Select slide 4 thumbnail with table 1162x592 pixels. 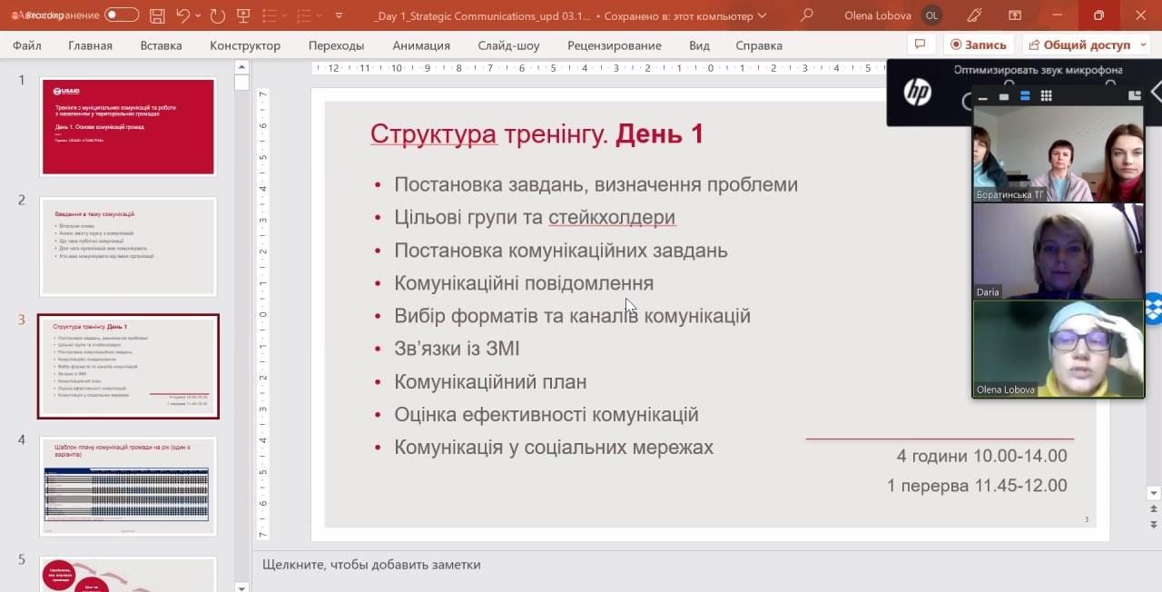pos(127,486)
